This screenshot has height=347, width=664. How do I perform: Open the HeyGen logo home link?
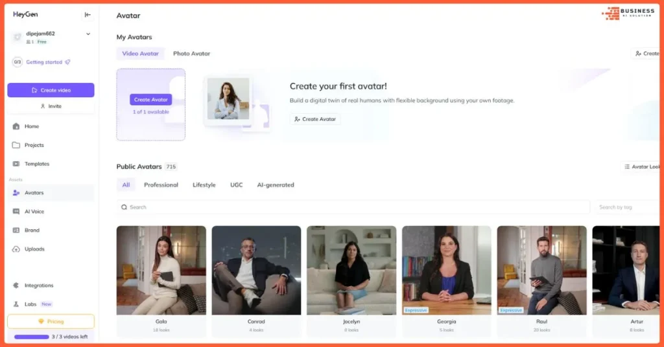pos(25,14)
